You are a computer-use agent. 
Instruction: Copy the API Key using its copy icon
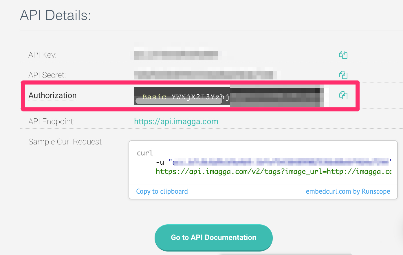(x=343, y=55)
